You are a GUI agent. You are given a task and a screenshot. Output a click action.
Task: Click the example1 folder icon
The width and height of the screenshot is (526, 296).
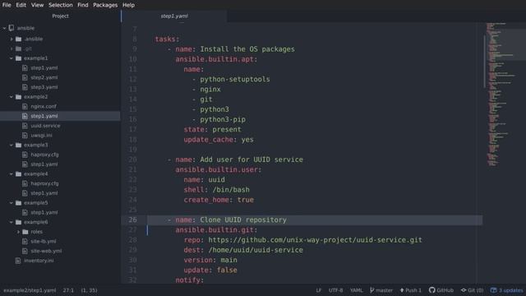pos(18,58)
